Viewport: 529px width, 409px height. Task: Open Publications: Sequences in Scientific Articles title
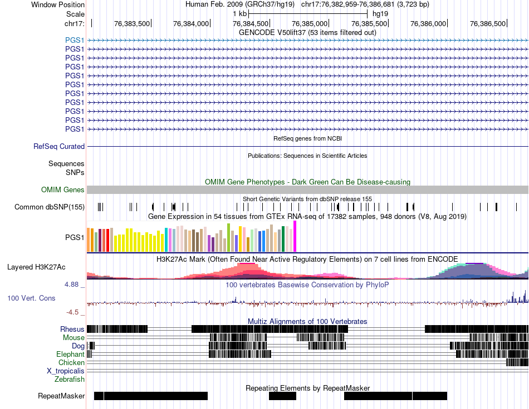tap(307, 156)
